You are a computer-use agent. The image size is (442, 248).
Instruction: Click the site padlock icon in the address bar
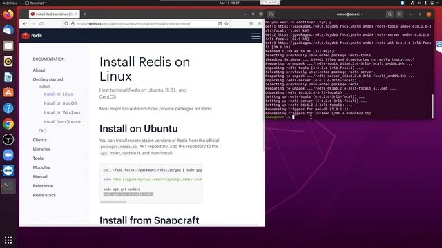[73, 24]
